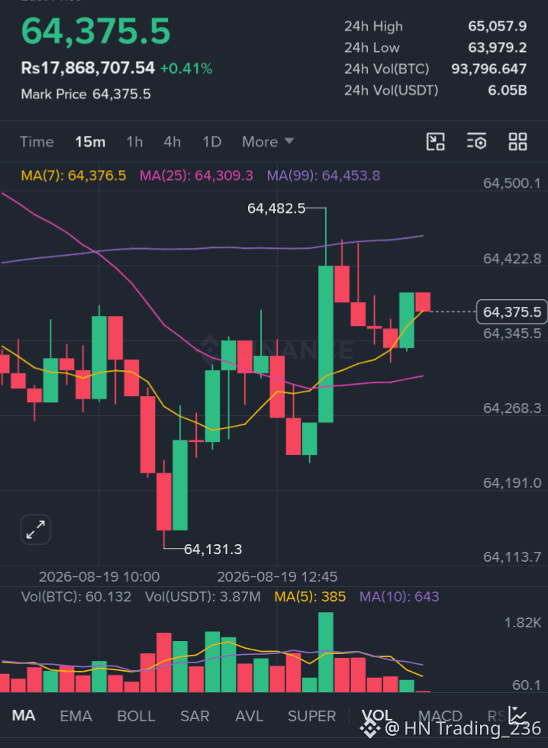Tap the +0.41% change value
Viewport: 548px width, 748px height.
coord(186,69)
